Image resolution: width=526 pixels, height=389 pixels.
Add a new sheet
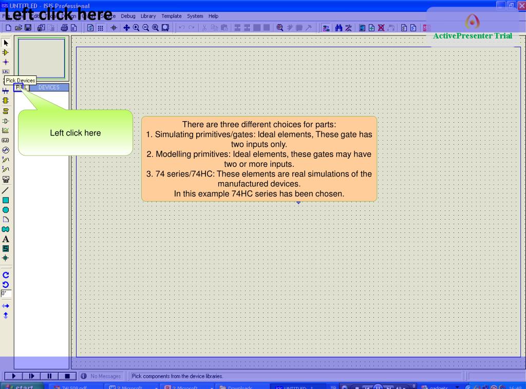(372, 28)
